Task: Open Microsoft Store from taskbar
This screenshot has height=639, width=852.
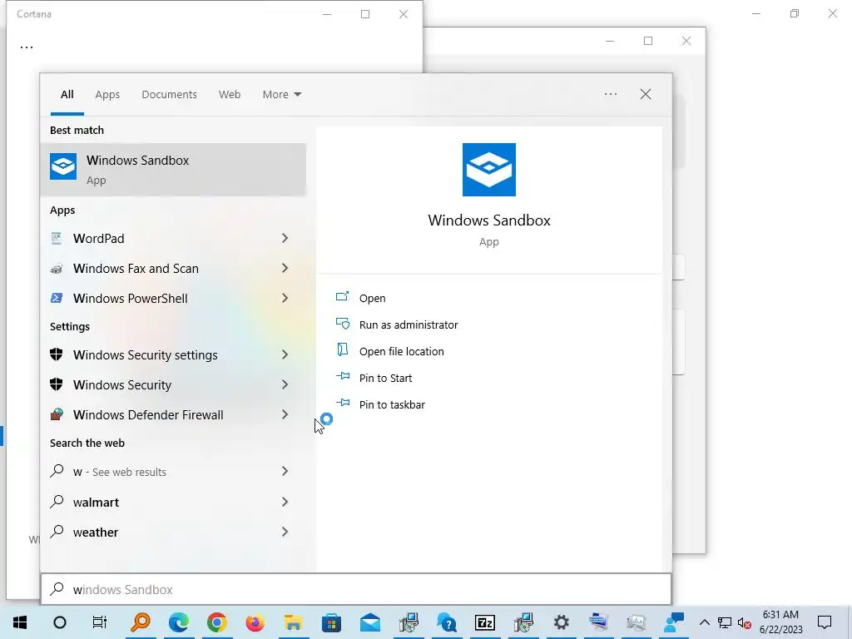Action: [x=331, y=622]
